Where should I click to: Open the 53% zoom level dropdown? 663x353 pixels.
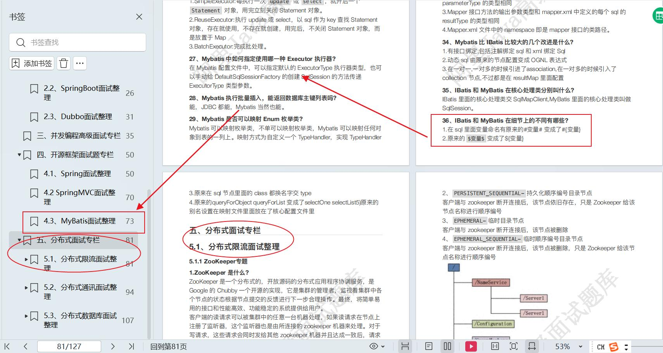pyautogui.click(x=580, y=346)
